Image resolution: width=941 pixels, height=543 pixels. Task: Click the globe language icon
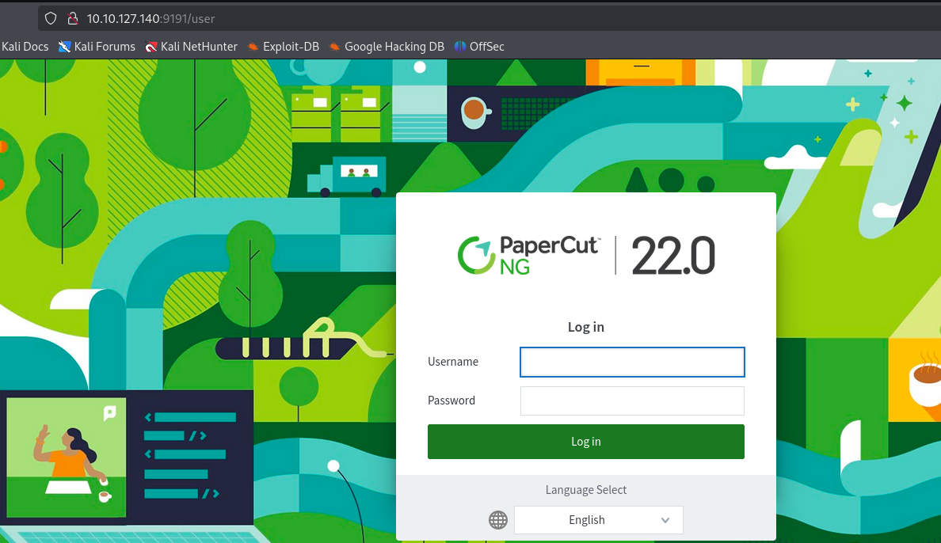tap(498, 520)
